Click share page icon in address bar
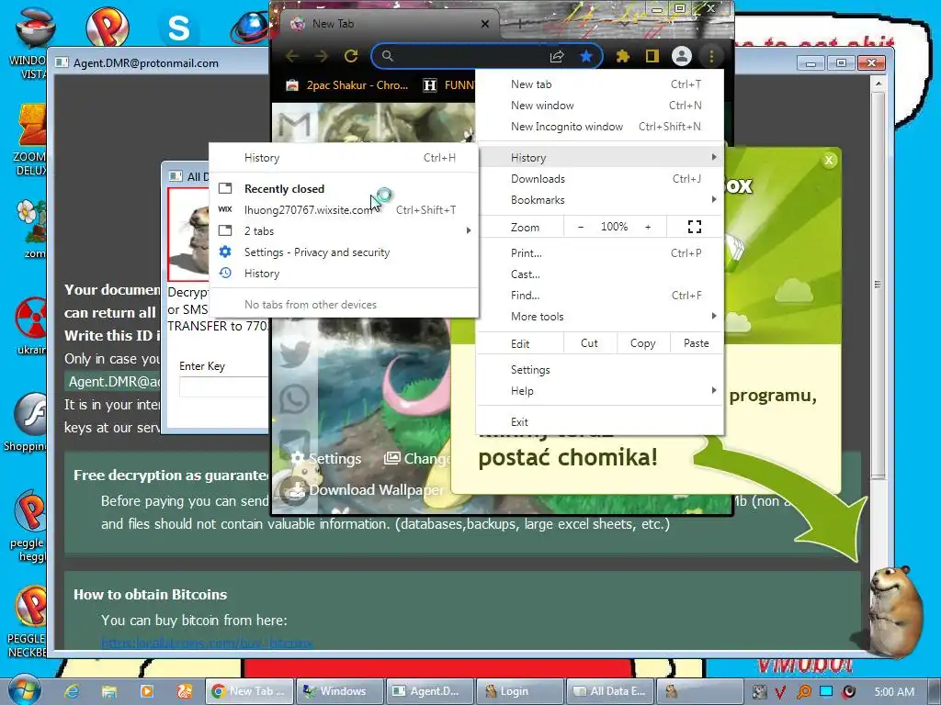The image size is (941, 705). tap(557, 56)
